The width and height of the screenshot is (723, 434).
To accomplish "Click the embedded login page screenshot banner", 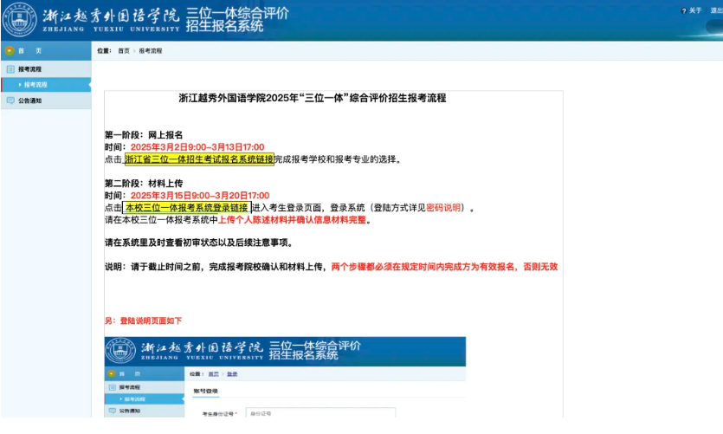I will pyautogui.click(x=285, y=352).
